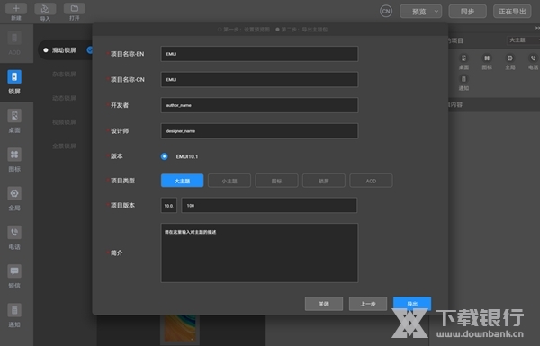
Task: Click the 同步 sync button
Action: (x=467, y=12)
